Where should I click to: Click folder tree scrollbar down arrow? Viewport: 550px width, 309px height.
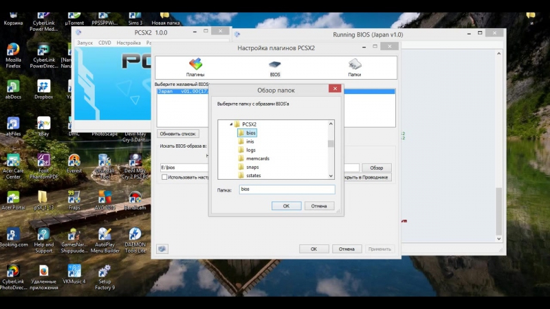click(x=331, y=175)
